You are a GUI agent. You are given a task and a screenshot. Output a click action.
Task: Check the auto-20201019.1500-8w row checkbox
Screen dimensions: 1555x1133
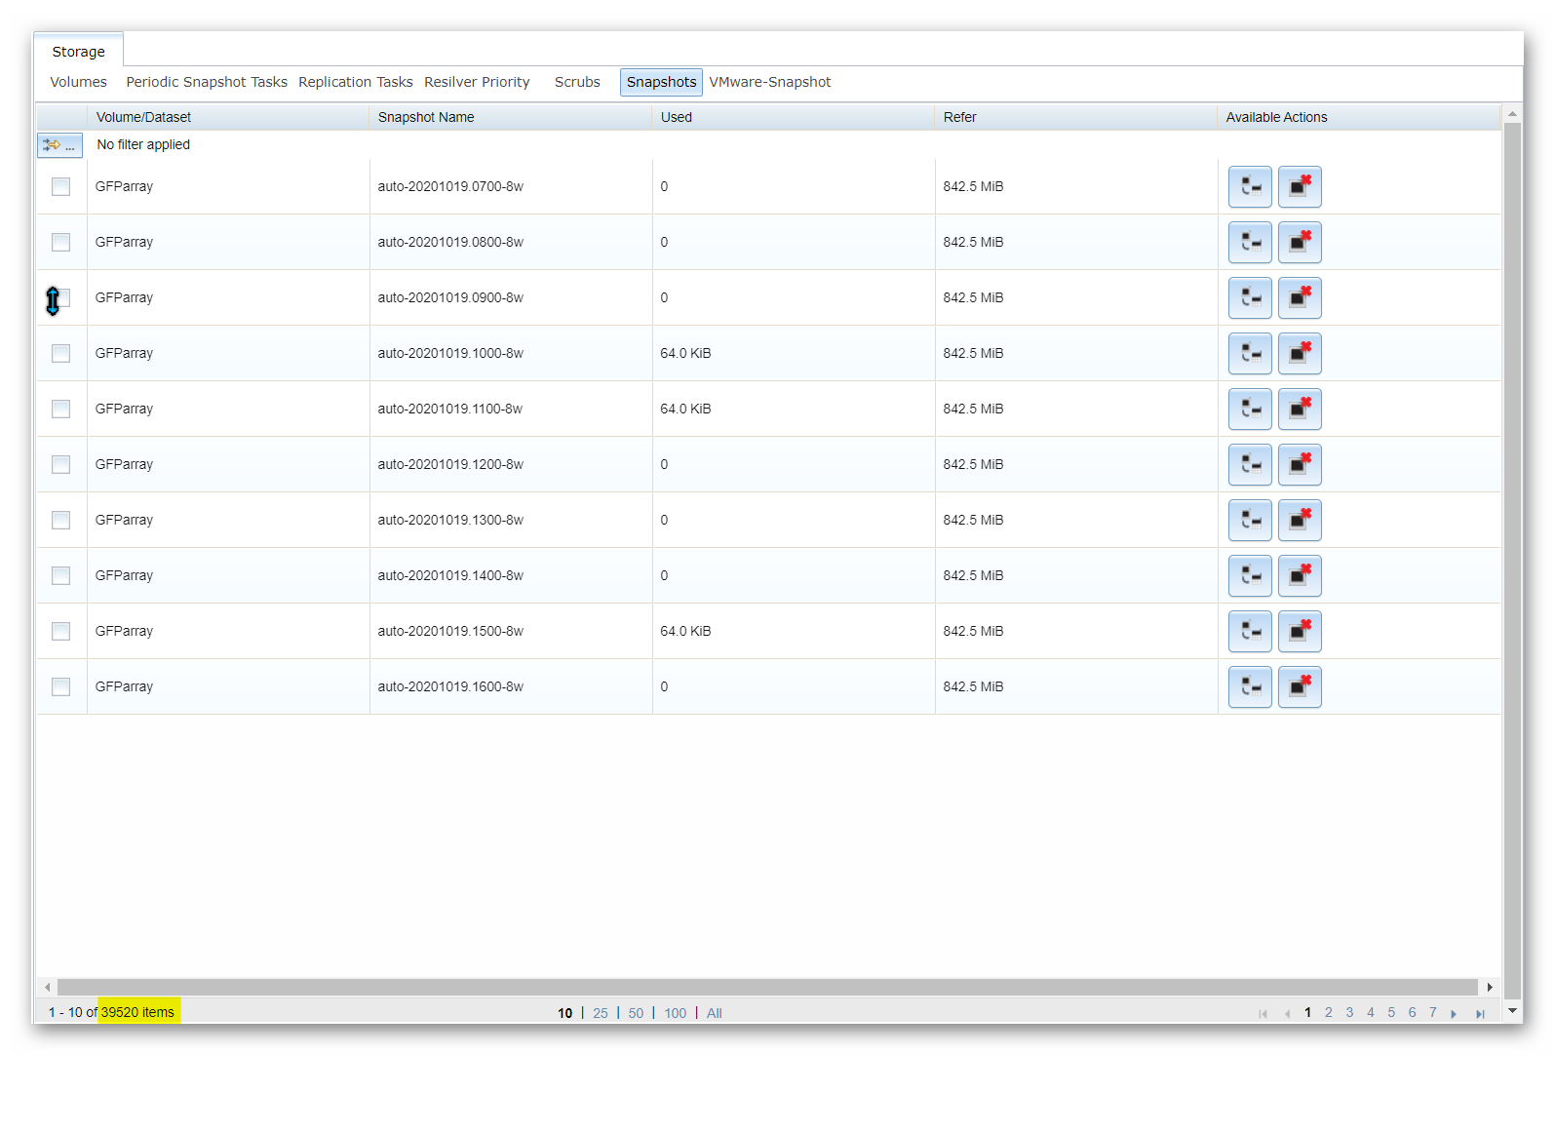(60, 631)
